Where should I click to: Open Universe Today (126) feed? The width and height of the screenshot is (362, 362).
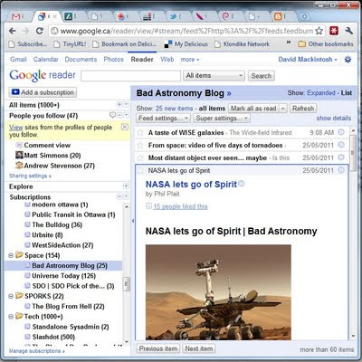tap(63, 276)
